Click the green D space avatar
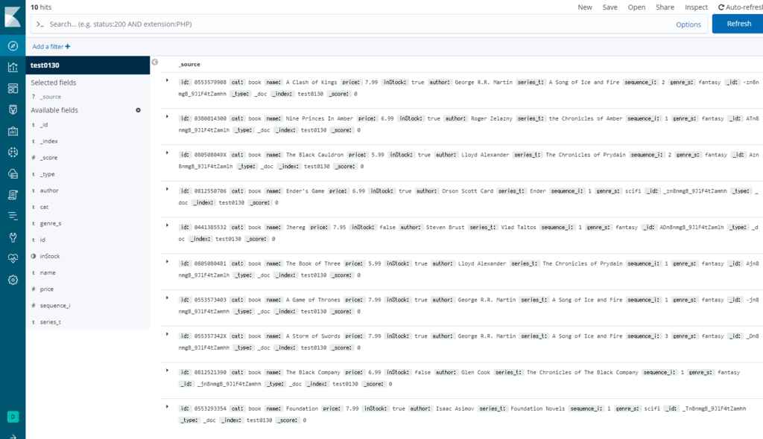 pyautogui.click(x=13, y=417)
